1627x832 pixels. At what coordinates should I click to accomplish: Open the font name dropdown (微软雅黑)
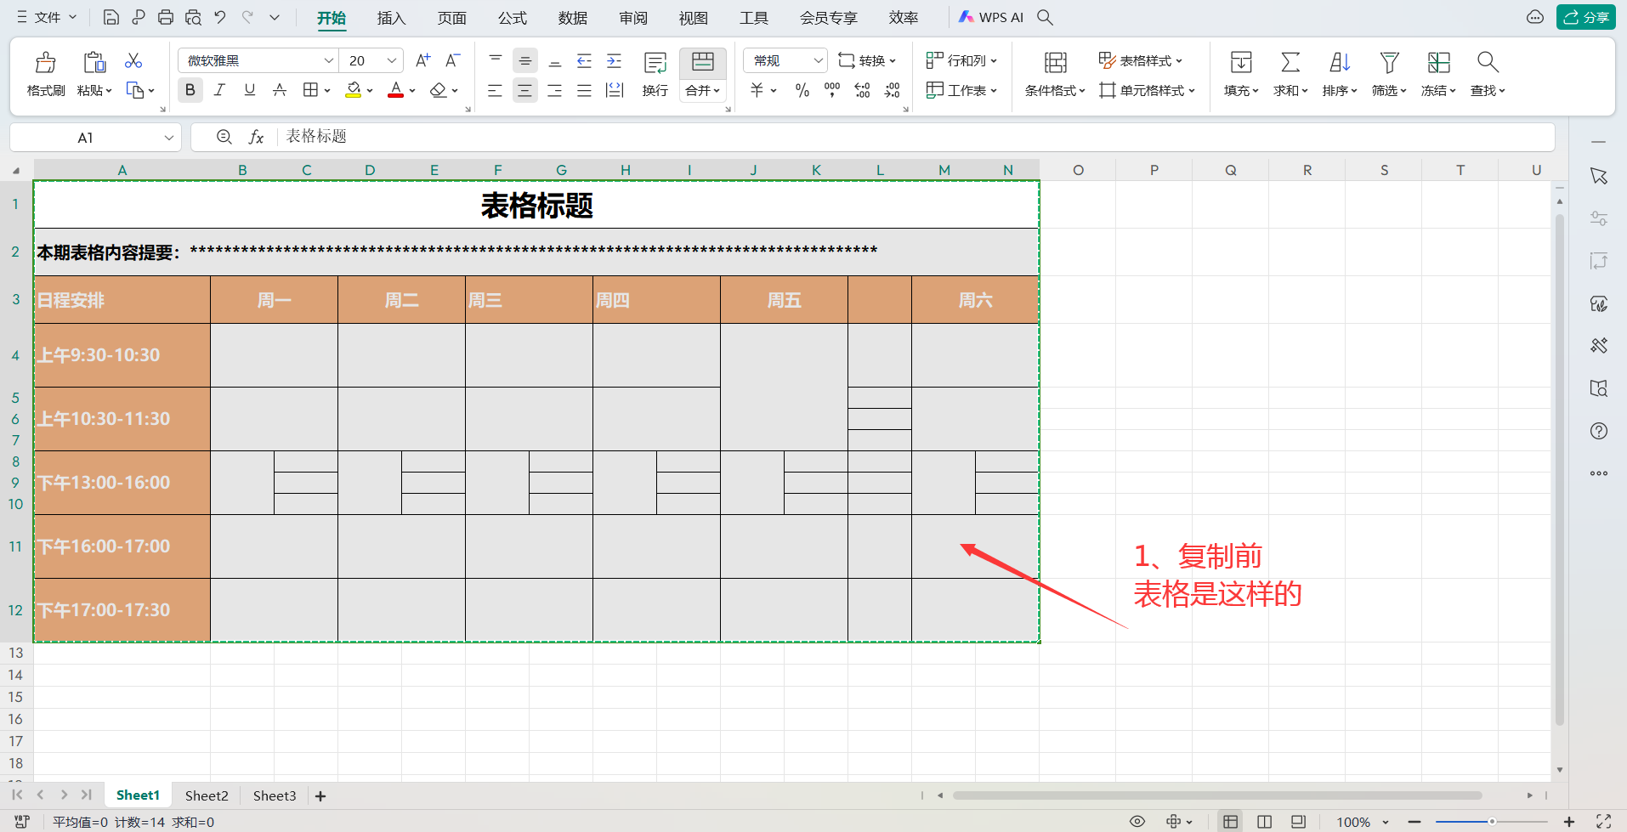pyautogui.click(x=328, y=60)
